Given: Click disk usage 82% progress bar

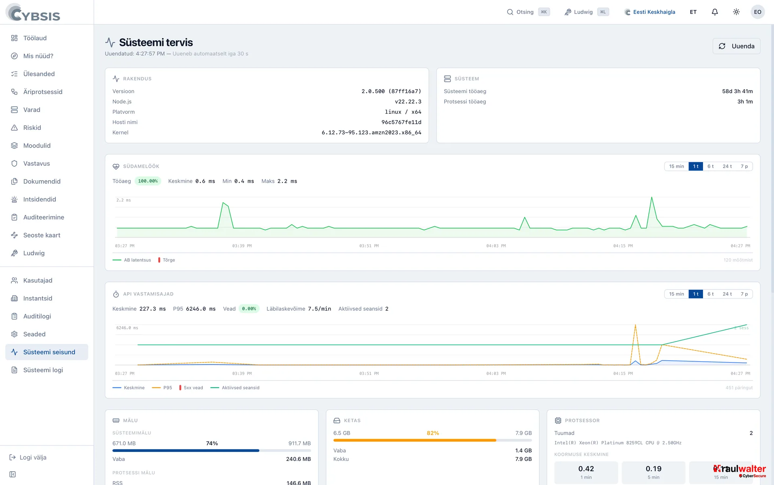Looking at the screenshot, I should click(432, 440).
